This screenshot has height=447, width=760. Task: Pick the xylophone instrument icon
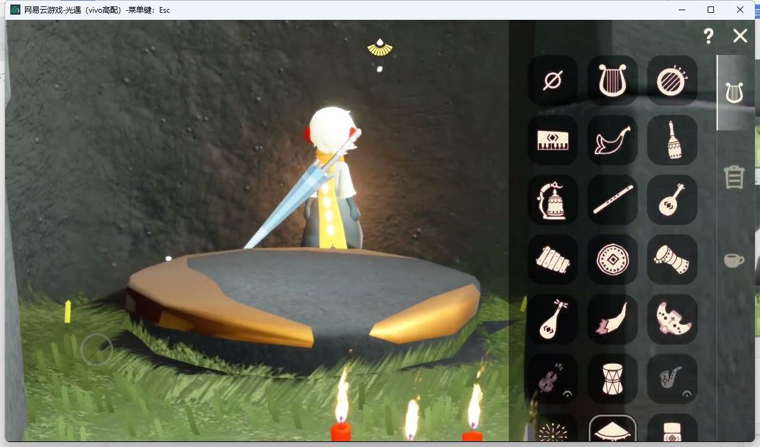pos(553,260)
